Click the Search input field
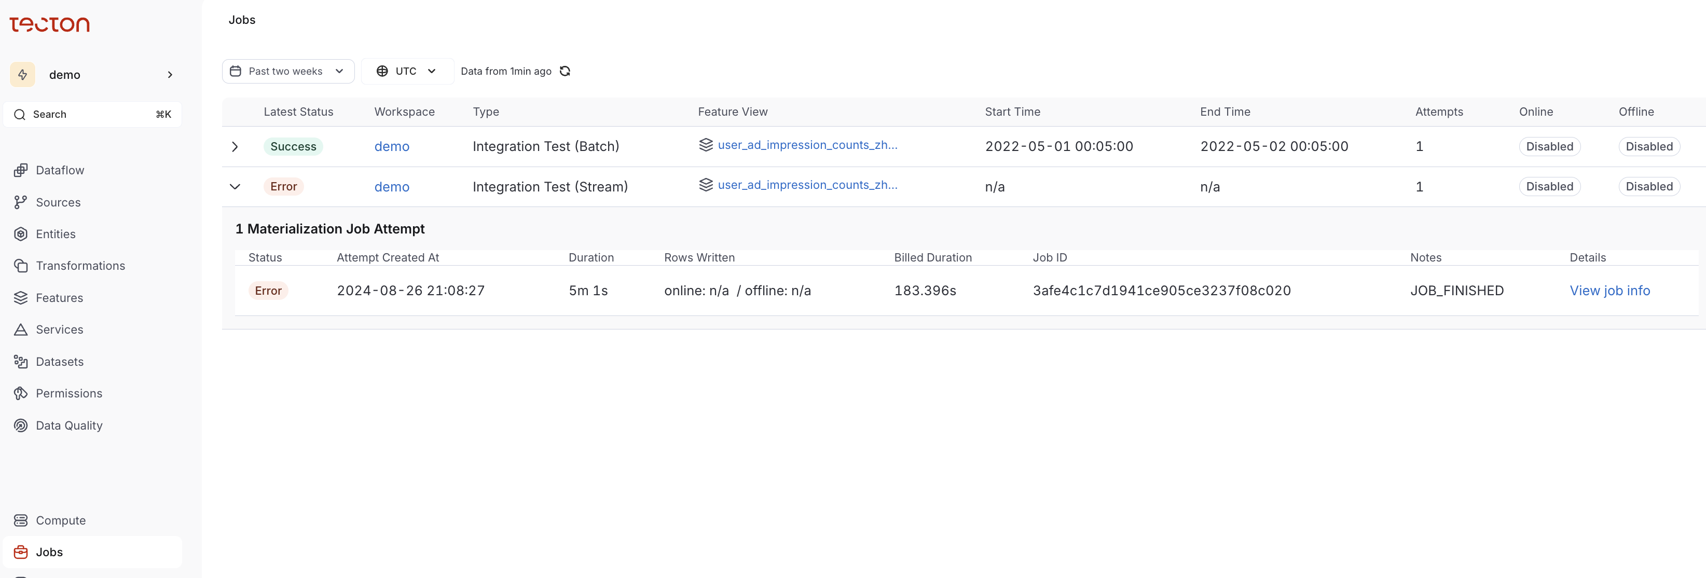1706x578 pixels. click(x=92, y=114)
